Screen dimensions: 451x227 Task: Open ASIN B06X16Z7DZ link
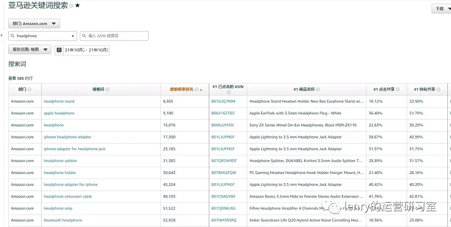click(x=223, y=113)
